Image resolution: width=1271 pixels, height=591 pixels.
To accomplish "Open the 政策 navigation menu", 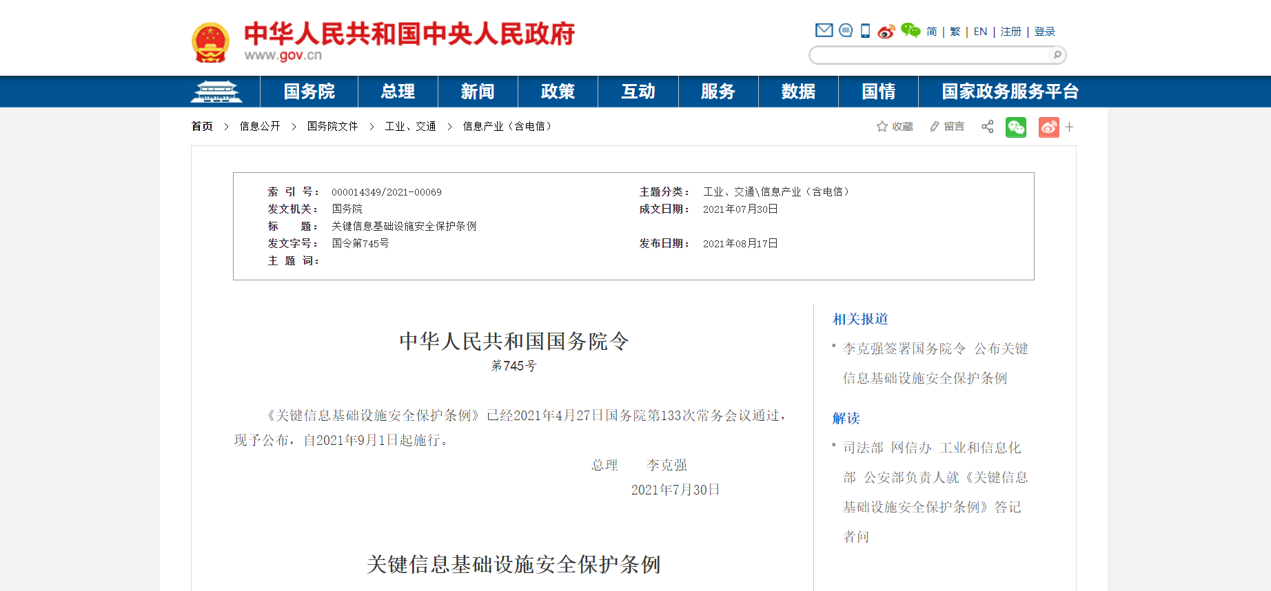I will point(558,92).
